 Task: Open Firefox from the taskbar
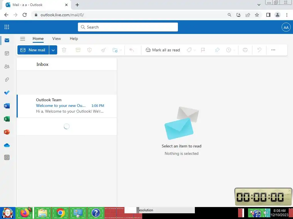click(x=25, y=213)
